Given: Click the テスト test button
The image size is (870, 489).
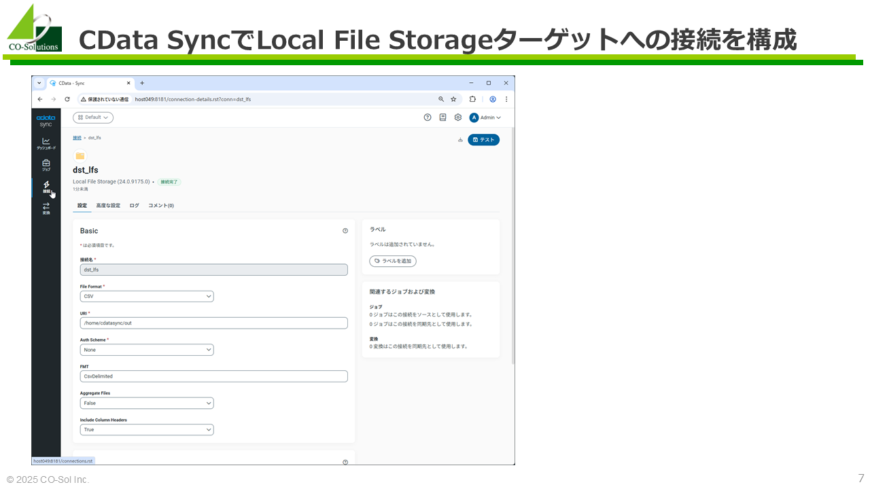Looking at the screenshot, I should click(483, 140).
